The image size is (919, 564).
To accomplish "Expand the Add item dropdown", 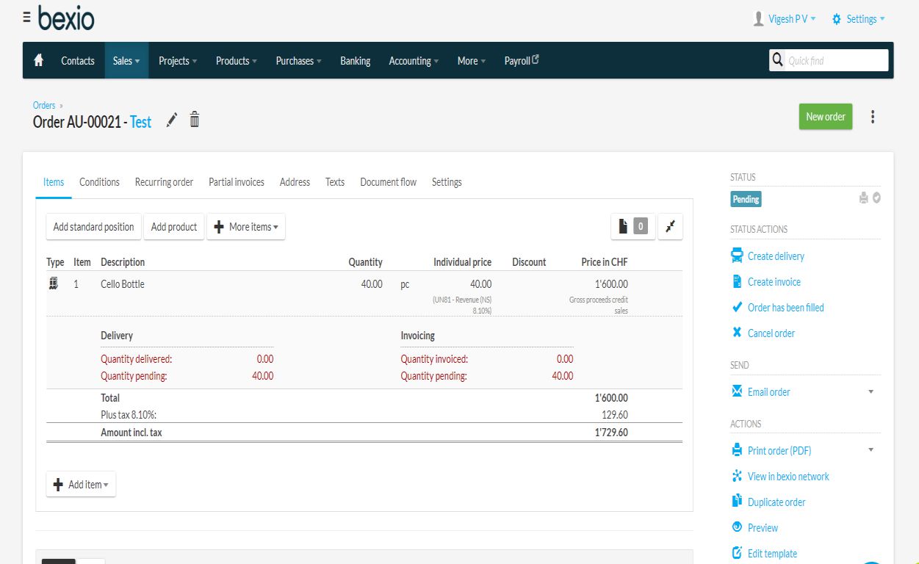I will tap(81, 485).
